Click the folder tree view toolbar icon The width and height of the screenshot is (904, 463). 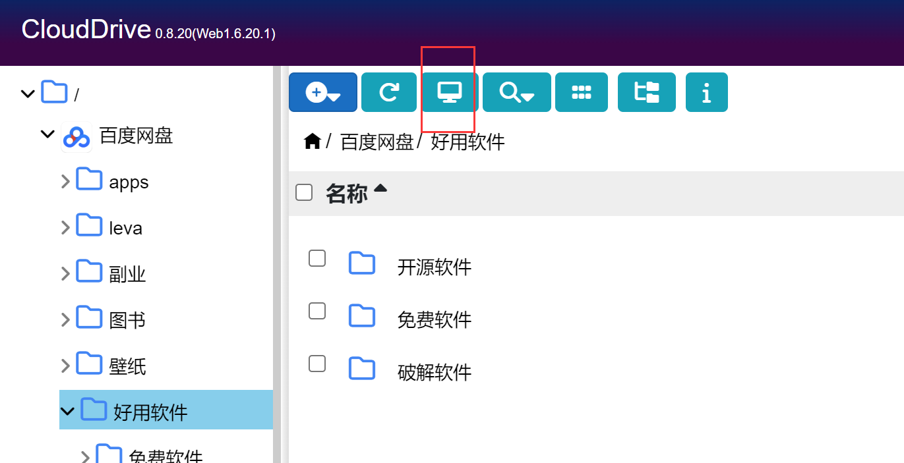click(x=646, y=92)
